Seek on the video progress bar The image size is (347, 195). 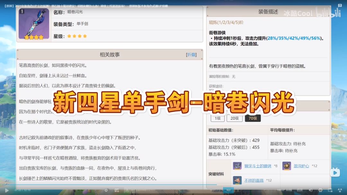173,185
